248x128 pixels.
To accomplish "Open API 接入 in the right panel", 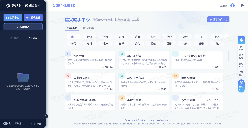I will coord(241,73).
